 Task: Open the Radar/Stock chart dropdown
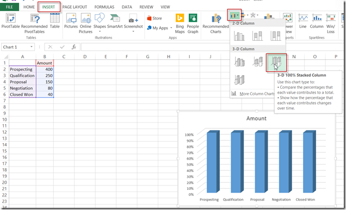click(254, 15)
